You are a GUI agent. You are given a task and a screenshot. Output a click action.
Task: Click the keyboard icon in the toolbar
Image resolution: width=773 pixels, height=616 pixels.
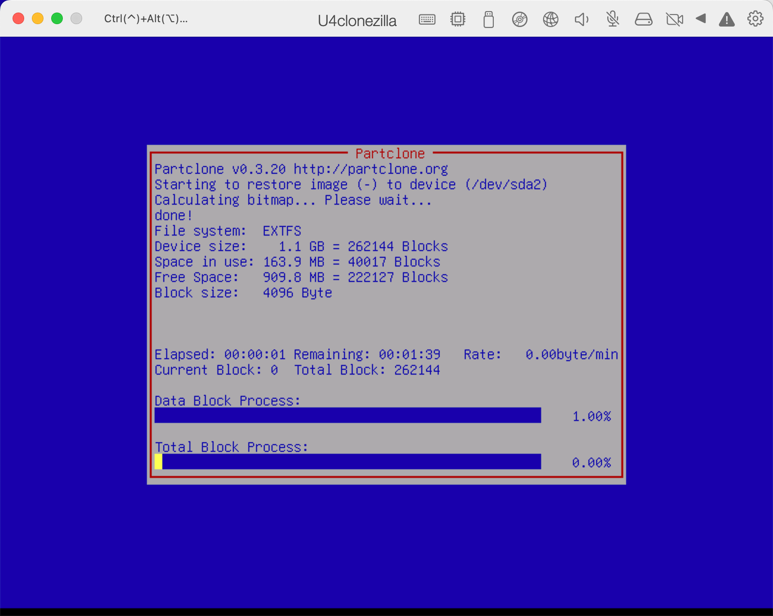pyautogui.click(x=427, y=19)
